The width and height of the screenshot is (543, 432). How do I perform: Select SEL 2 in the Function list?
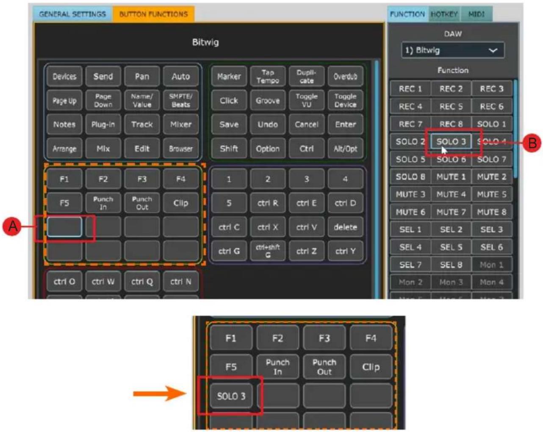(451, 230)
